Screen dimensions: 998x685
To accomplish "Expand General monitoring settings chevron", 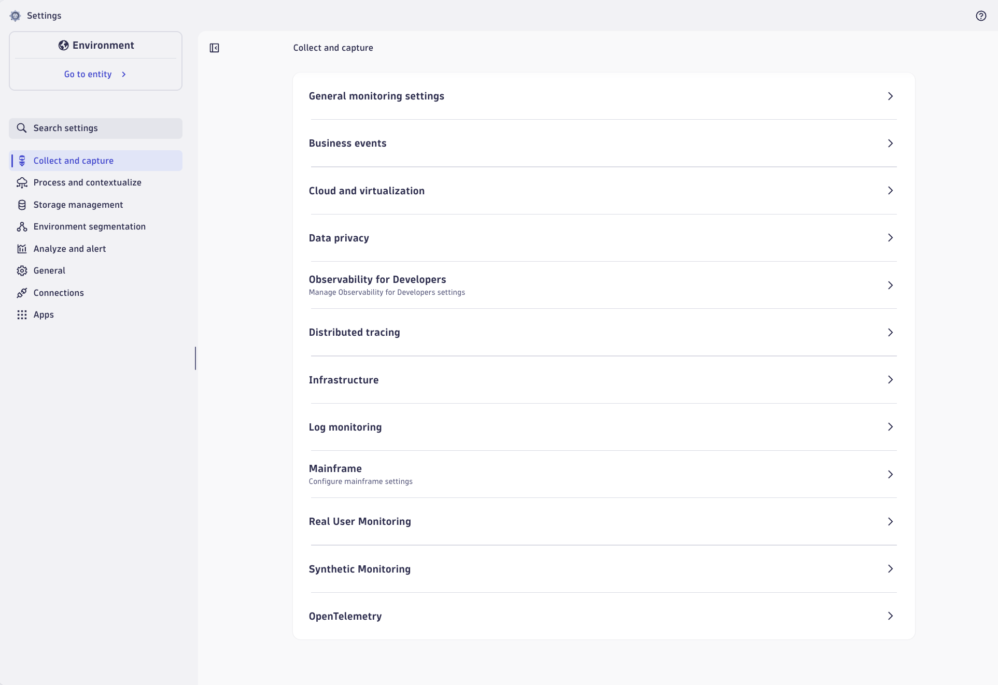I will point(890,96).
